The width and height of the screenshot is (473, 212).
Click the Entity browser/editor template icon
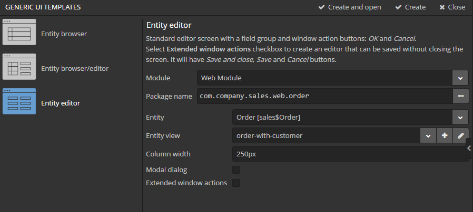coord(19,67)
